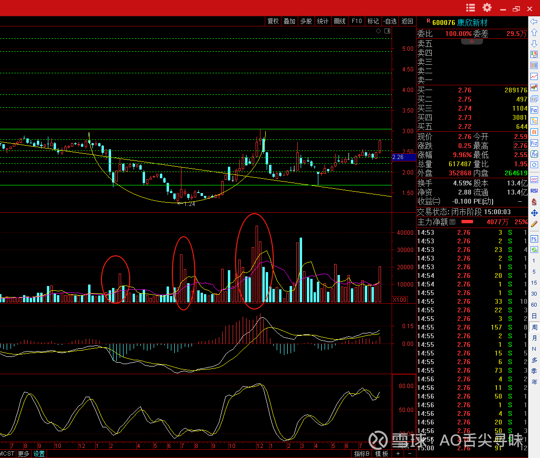The width and height of the screenshot is (540, 458).
Task: Open the colored grid table icon
Action: point(534,66)
